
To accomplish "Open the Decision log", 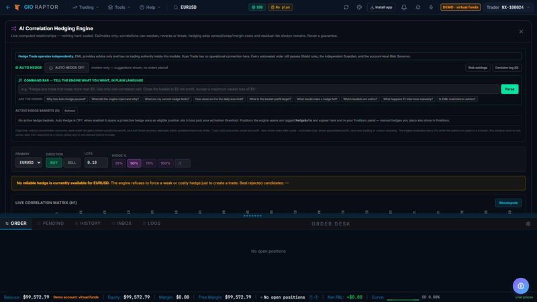I will 507,68.
